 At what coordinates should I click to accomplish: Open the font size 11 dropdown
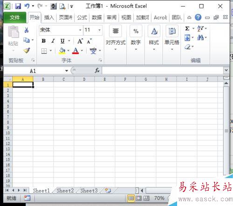click(99, 30)
